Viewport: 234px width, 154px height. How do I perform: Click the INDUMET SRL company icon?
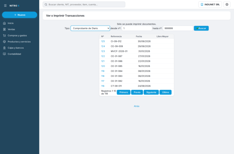pyautogui.click(x=202, y=4)
